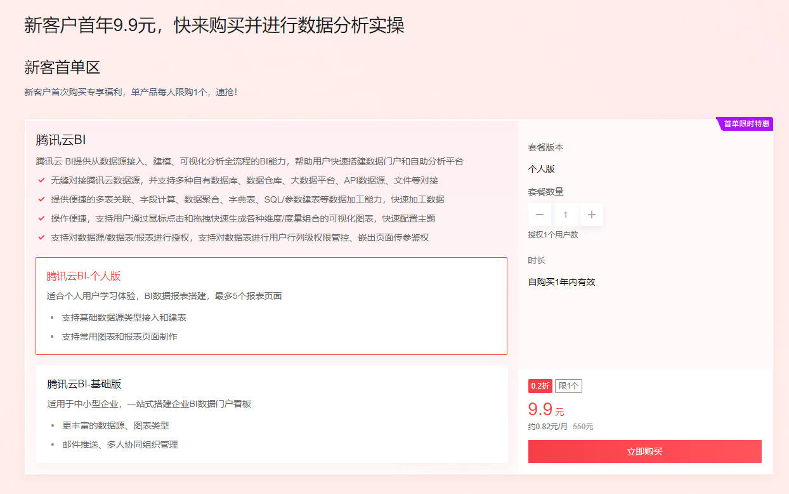The height and width of the screenshot is (494, 789).
Task: Click the struck-through 550元 original price
Action: 583,427
